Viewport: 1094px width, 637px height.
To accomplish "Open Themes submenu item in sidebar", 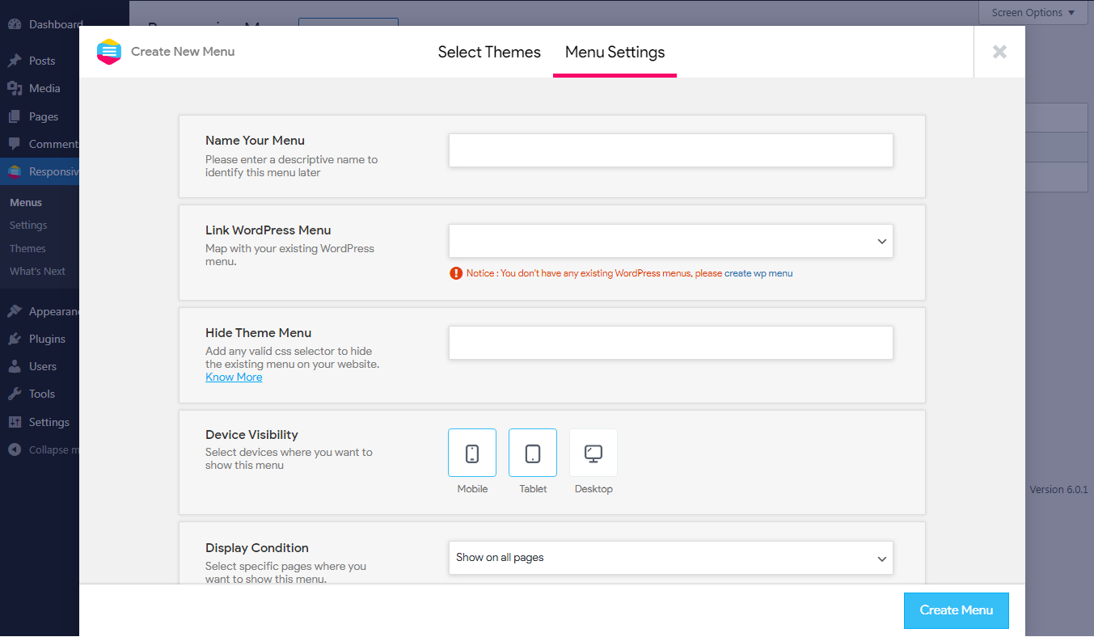I will [27, 248].
